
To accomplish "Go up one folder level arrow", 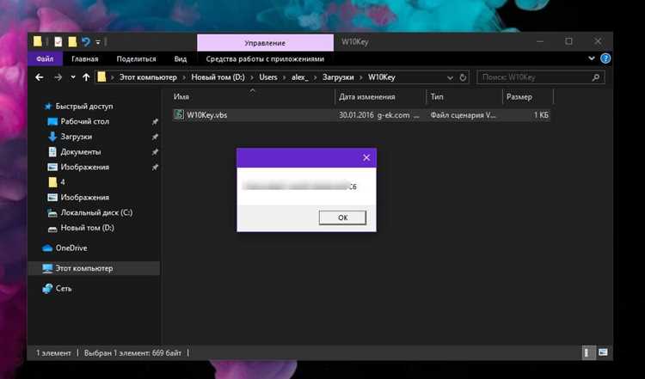I will pos(86,77).
